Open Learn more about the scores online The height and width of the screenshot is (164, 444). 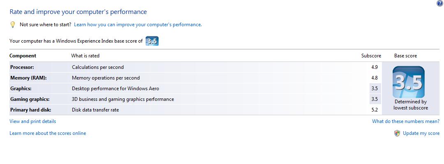[48, 133]
